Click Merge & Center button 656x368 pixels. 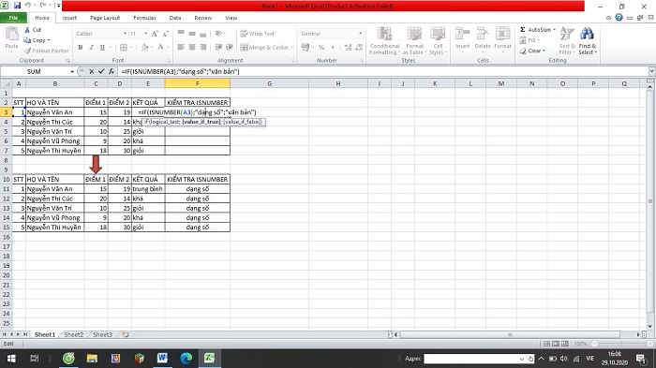pyautogui.click(x=264, y=47)
